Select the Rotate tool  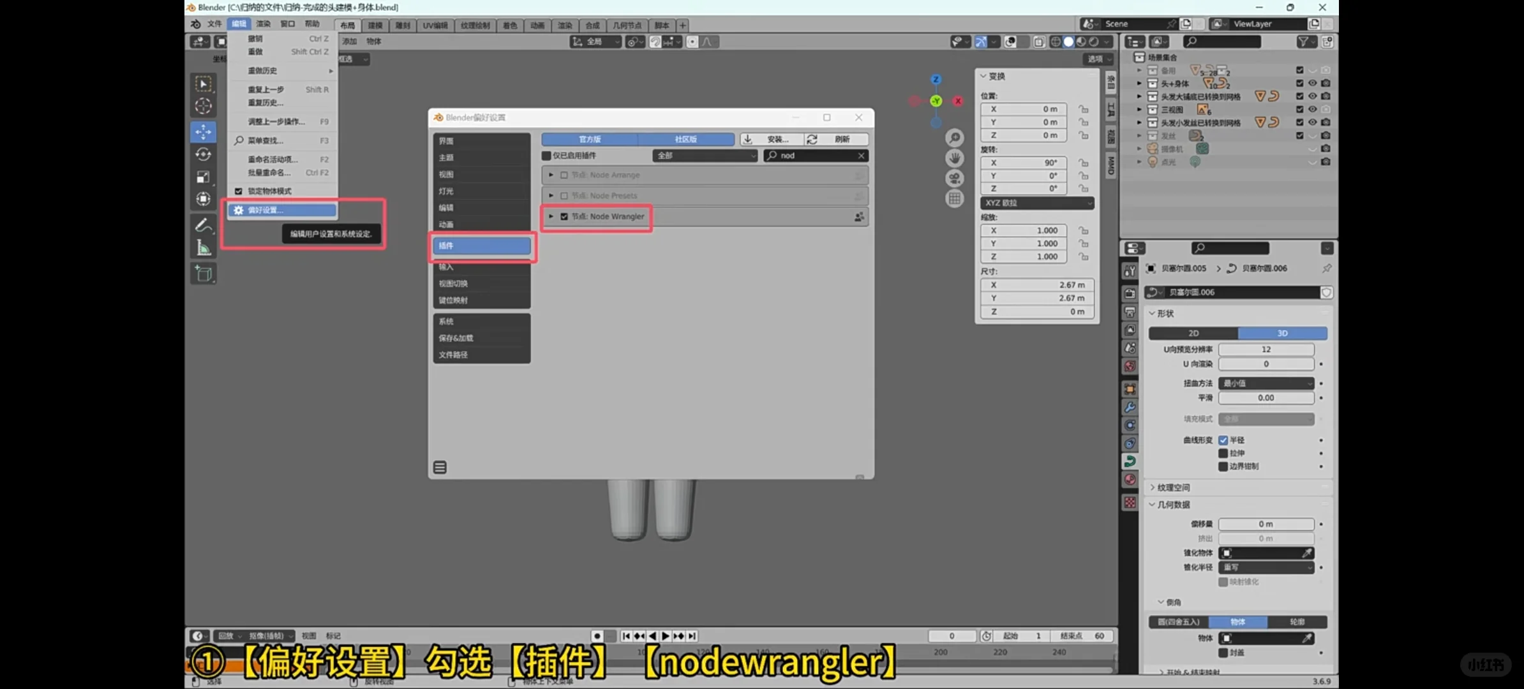[x=204, y=154]
